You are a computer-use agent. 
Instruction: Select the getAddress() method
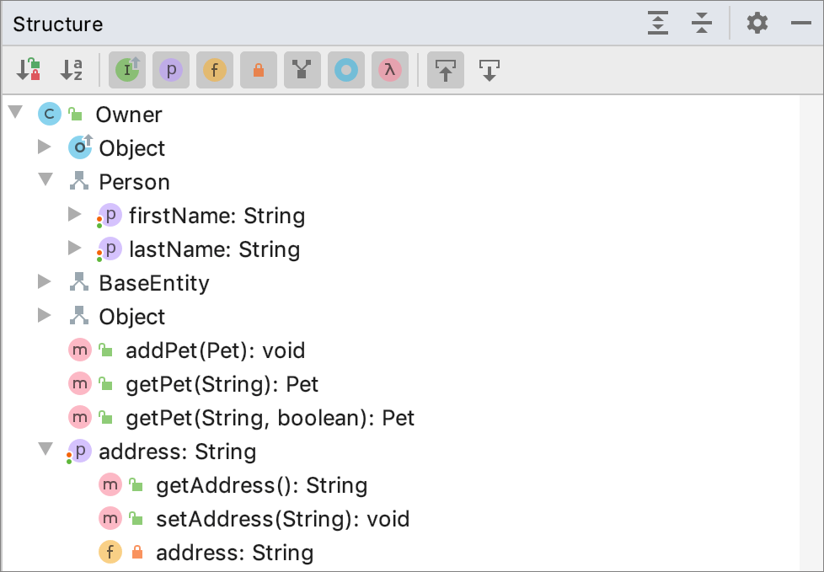pyautogui.click(x=260, y=484)
